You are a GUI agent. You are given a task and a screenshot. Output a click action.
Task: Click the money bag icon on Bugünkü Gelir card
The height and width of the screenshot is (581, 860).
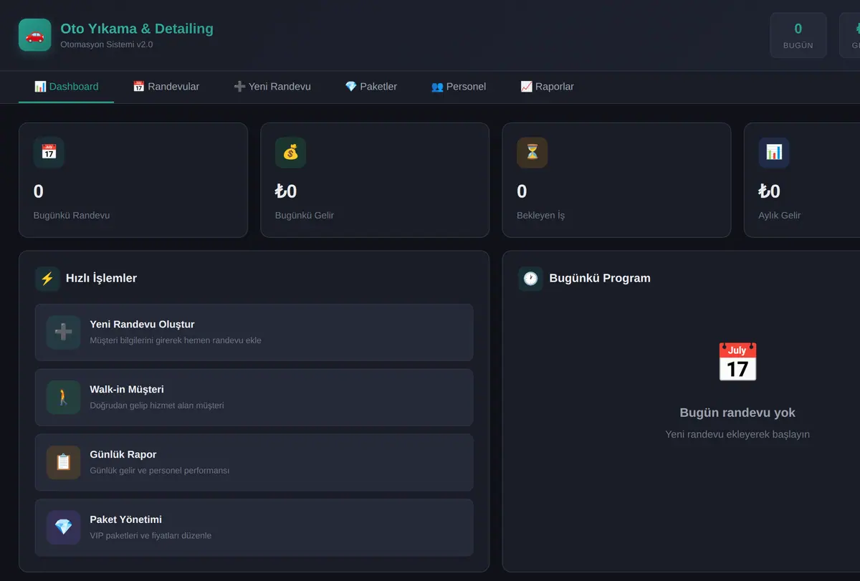tap(290, 153)
